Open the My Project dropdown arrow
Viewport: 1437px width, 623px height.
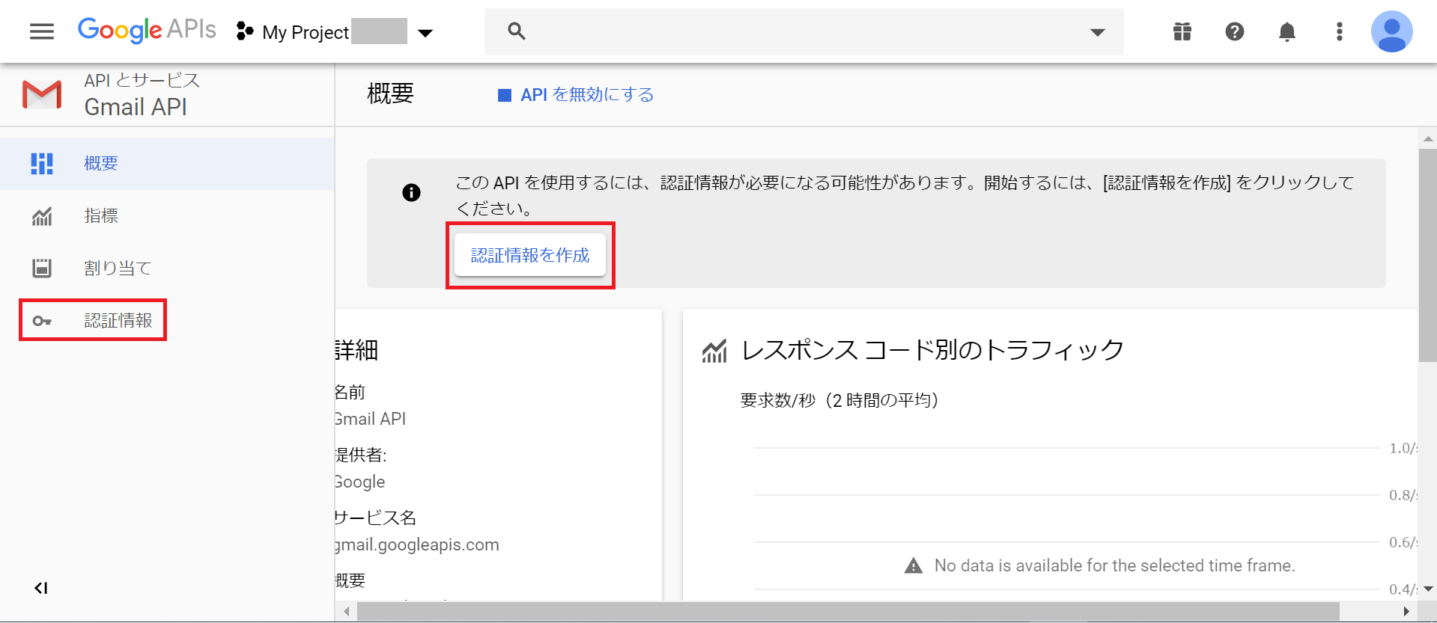(425, 33)
